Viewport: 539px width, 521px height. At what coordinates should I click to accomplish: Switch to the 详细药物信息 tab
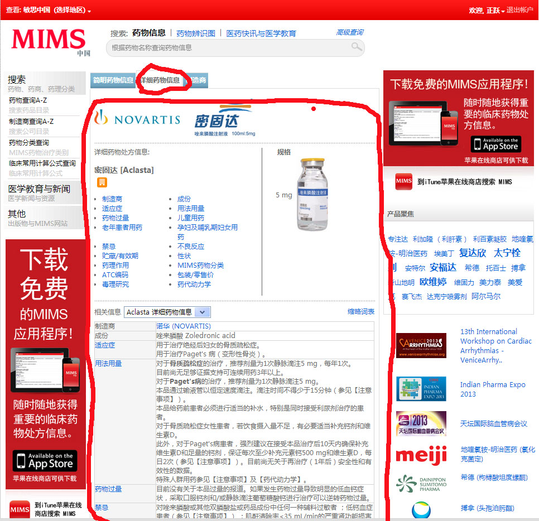point(160,80)
